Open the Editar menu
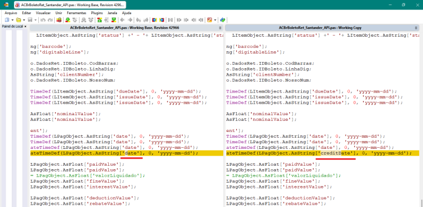The width and height of the screenshot is (423, 207). pyautogui.click(x=27, y=12)
